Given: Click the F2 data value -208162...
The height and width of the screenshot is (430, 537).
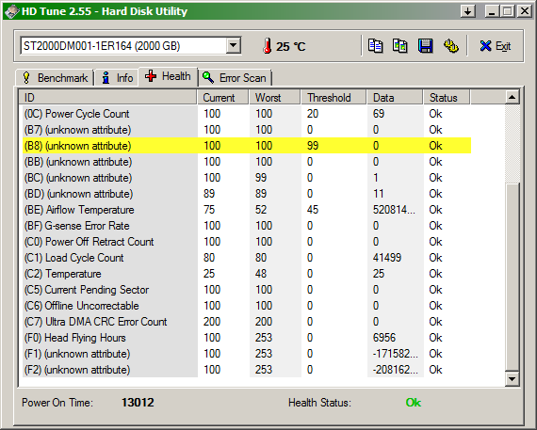Looking at the screenshot, I should [396, 370].
